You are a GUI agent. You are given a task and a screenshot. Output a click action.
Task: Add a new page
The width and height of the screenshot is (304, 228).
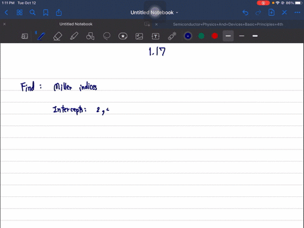tap(271, 13)
